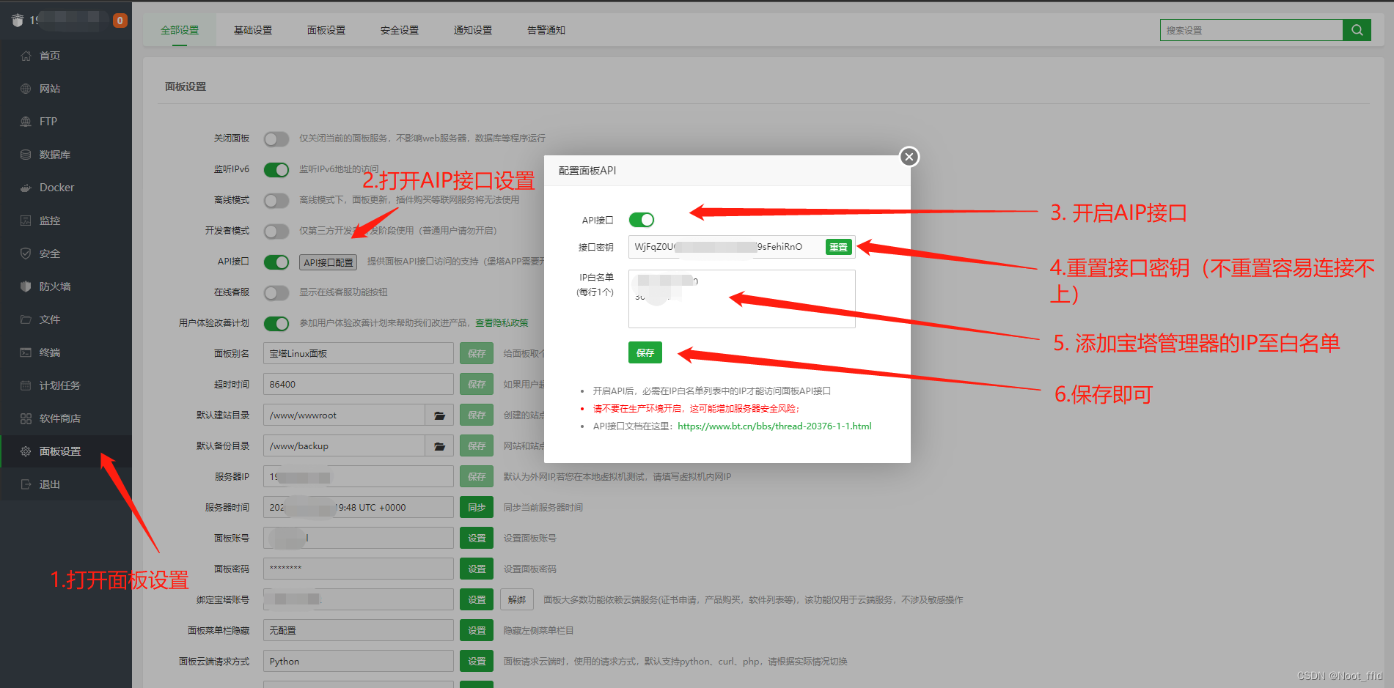
Task: Select the 告警通知 tab
Action: (546, 30)
